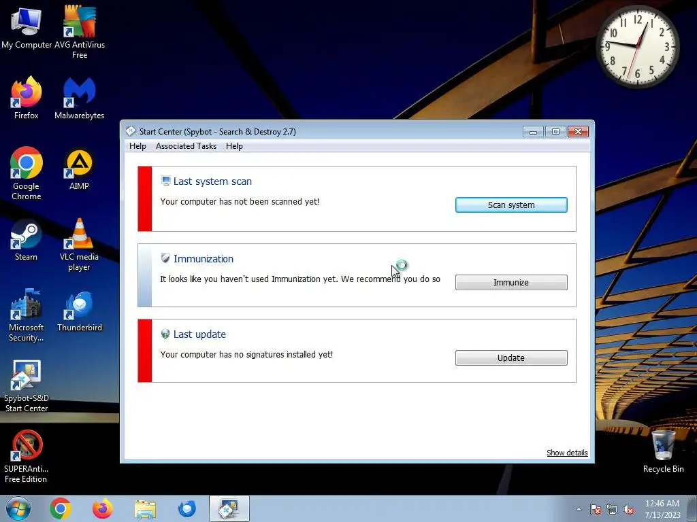The width and height of the screenshot is (697, 522).
Task: Open the Windows Start button
Action: pos(18,508)
